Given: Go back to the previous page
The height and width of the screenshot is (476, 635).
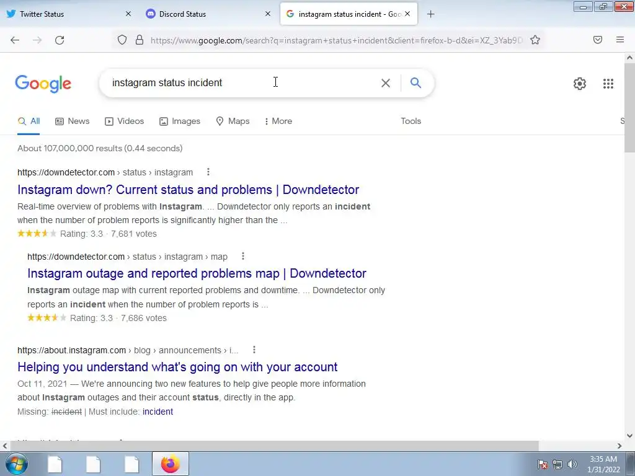Looking at the screenshot, I should 15,40.
